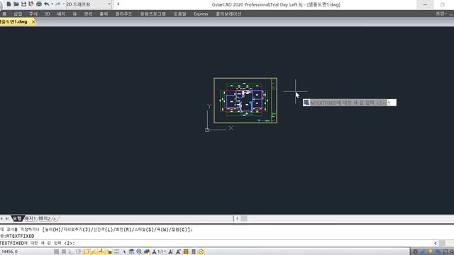Click the stacked layers icon in status bar
This screenshot has height=255, width=454.
coord(132,251)
